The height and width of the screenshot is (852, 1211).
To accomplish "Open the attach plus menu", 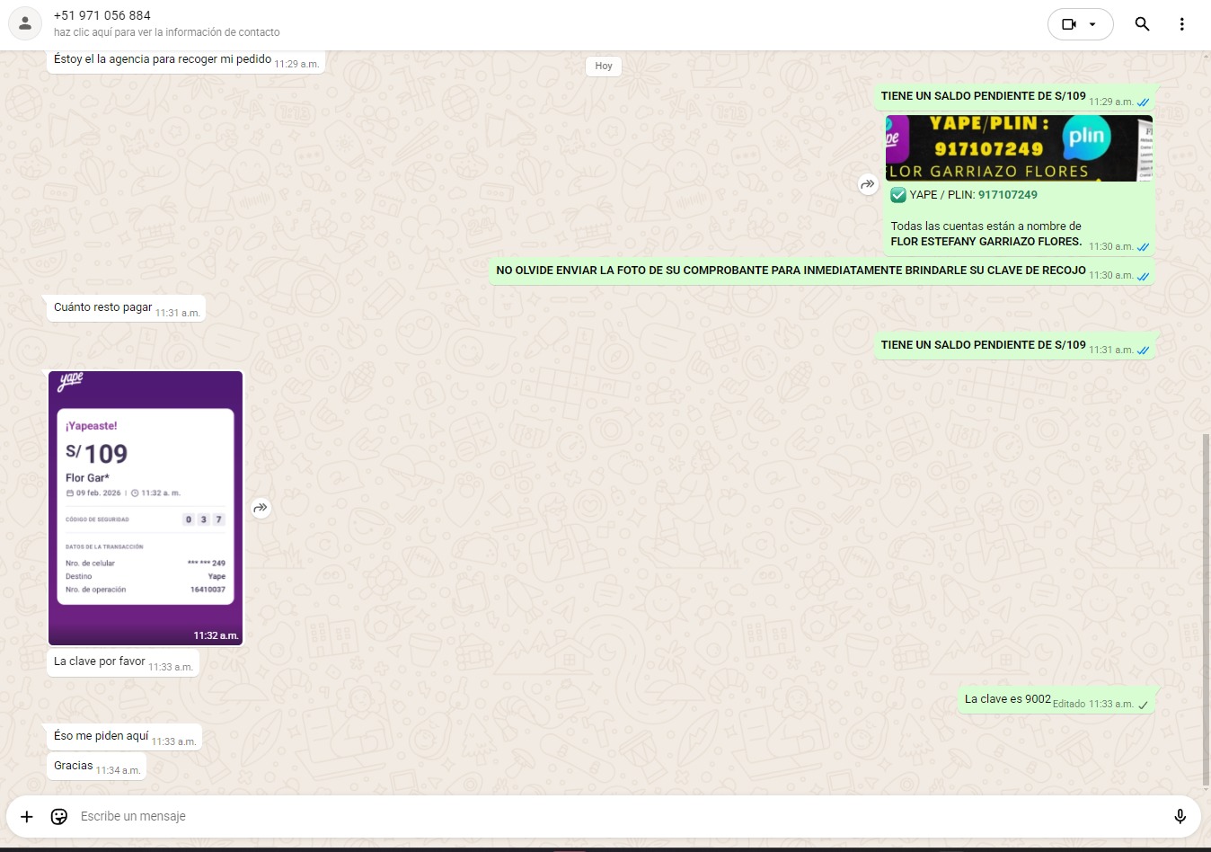I will click(27, 816).
